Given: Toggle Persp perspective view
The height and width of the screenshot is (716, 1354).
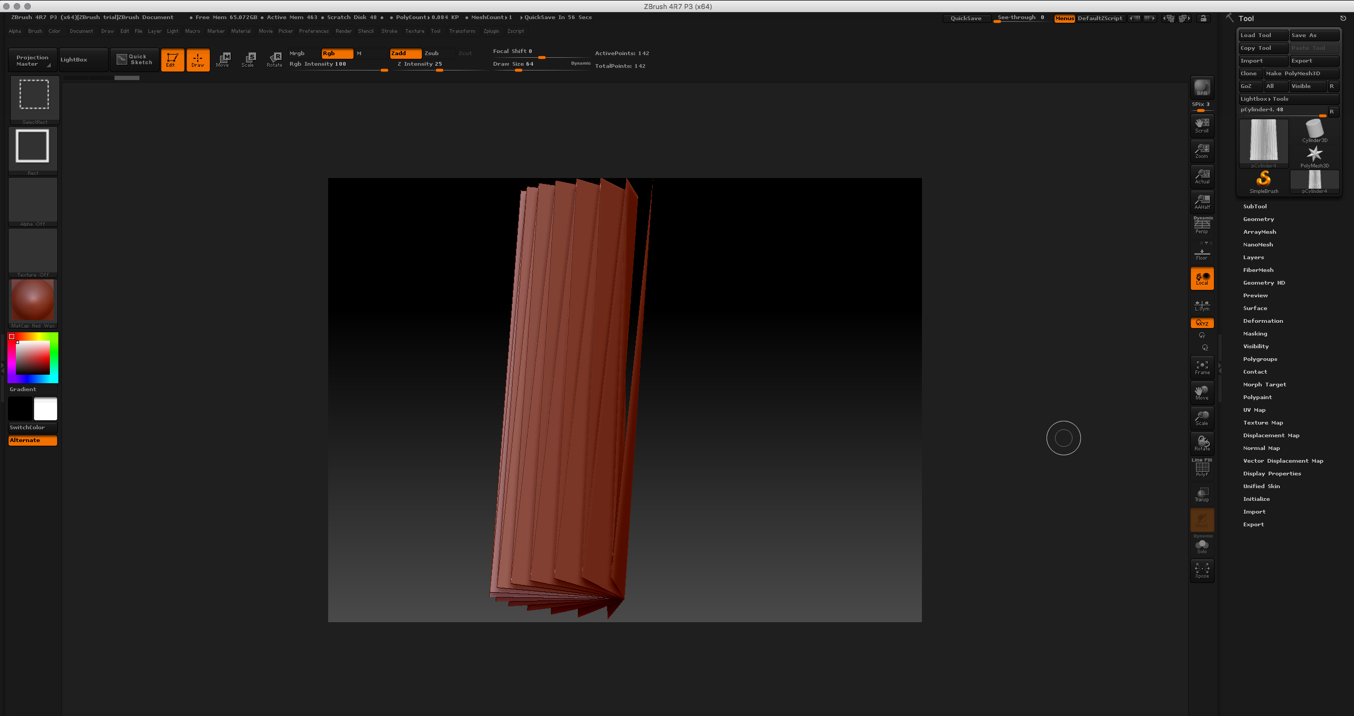Looking at the screenshot, I should pyautogui.click(x=1201, y=225).
